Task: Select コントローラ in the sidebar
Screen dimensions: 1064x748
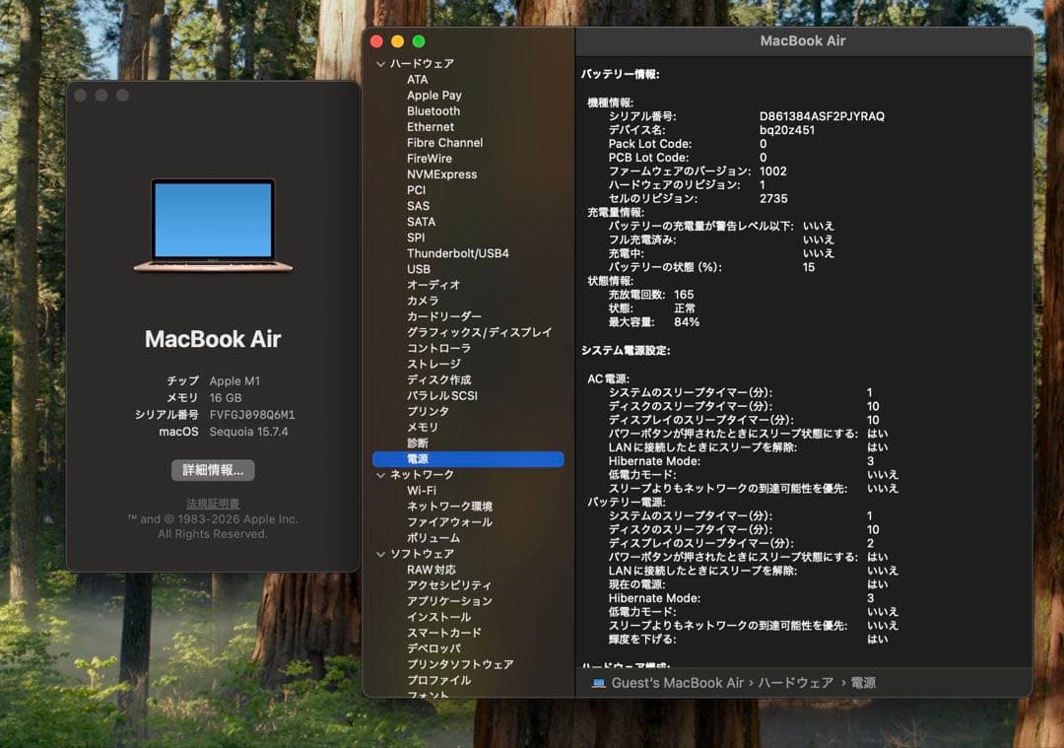Action: click(438, 348)
